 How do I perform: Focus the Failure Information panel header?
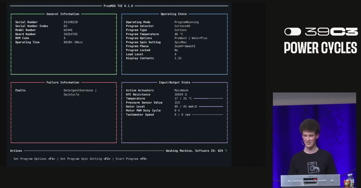63,82
